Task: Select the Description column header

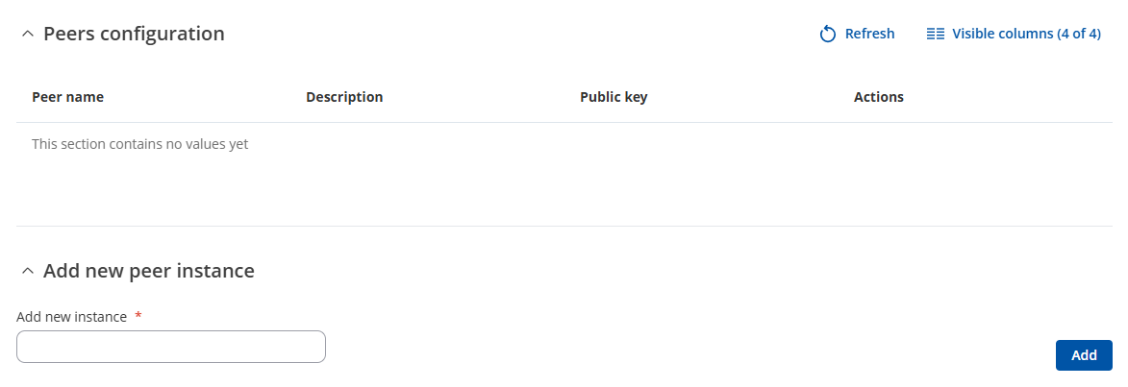Action: click(344, 97)
